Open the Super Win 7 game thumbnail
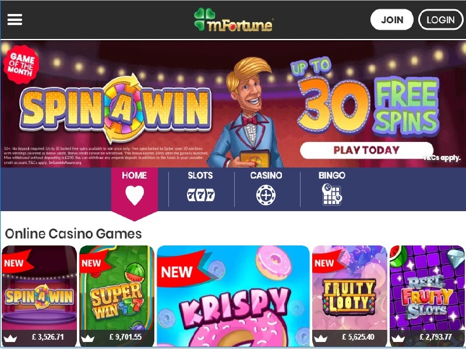This screenshot has width=466, height=349. click(117, 296)
